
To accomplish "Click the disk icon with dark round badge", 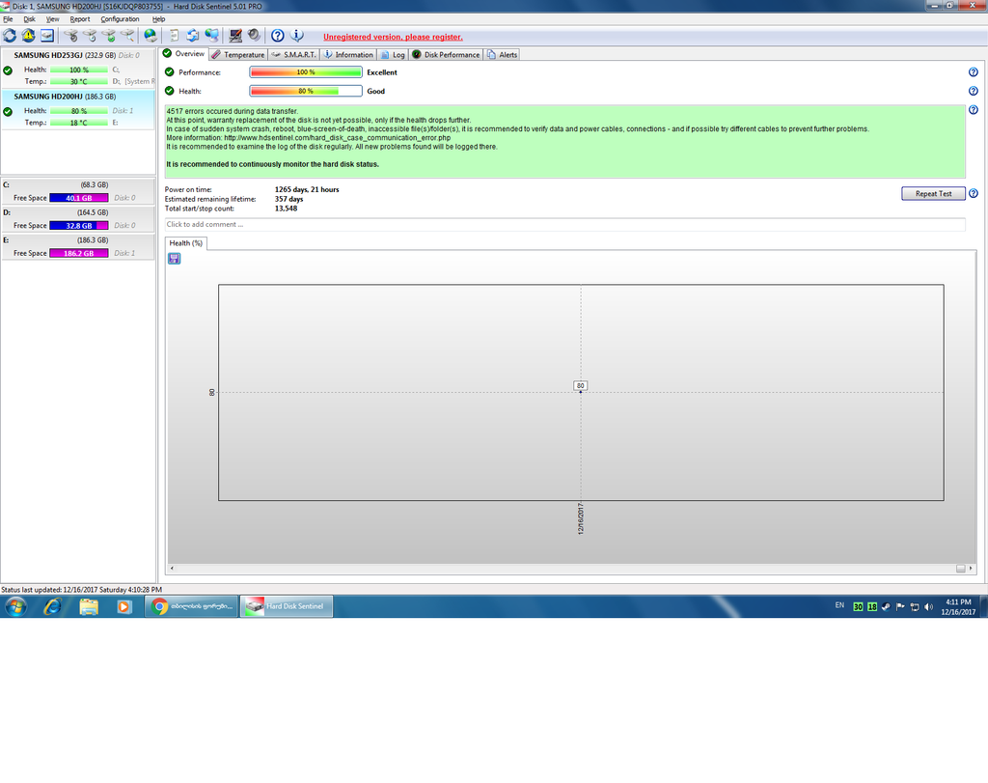I will pyautogui.click(x=71, y=36).
